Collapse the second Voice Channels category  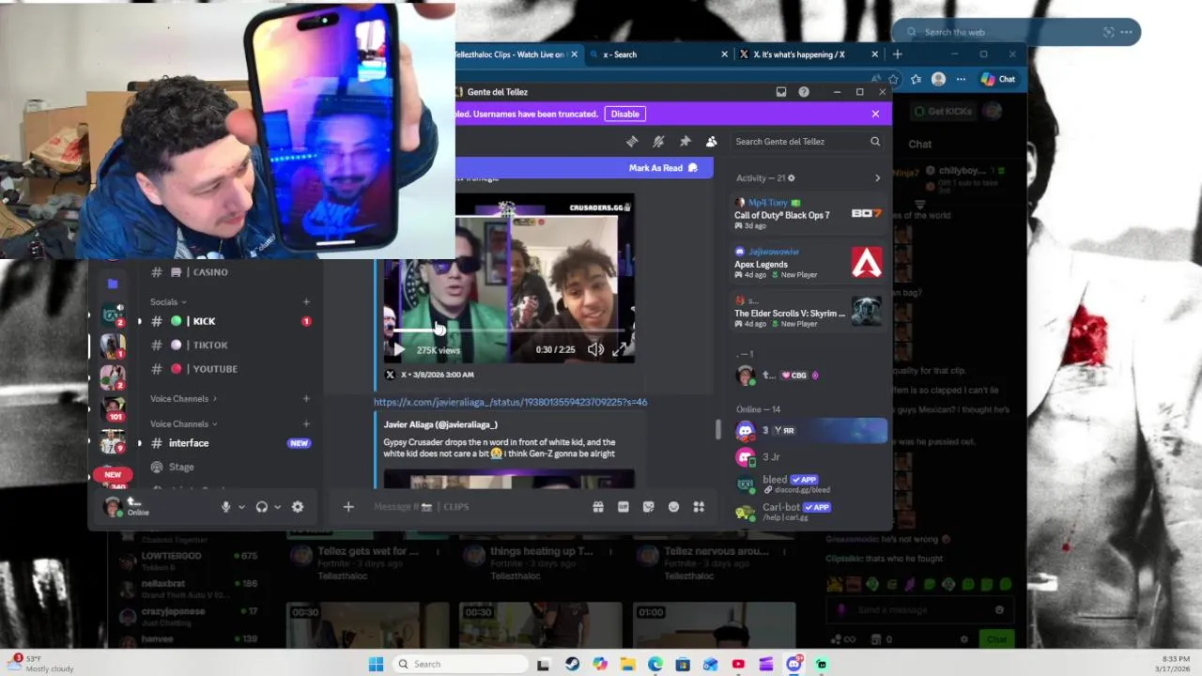[183, 424]
